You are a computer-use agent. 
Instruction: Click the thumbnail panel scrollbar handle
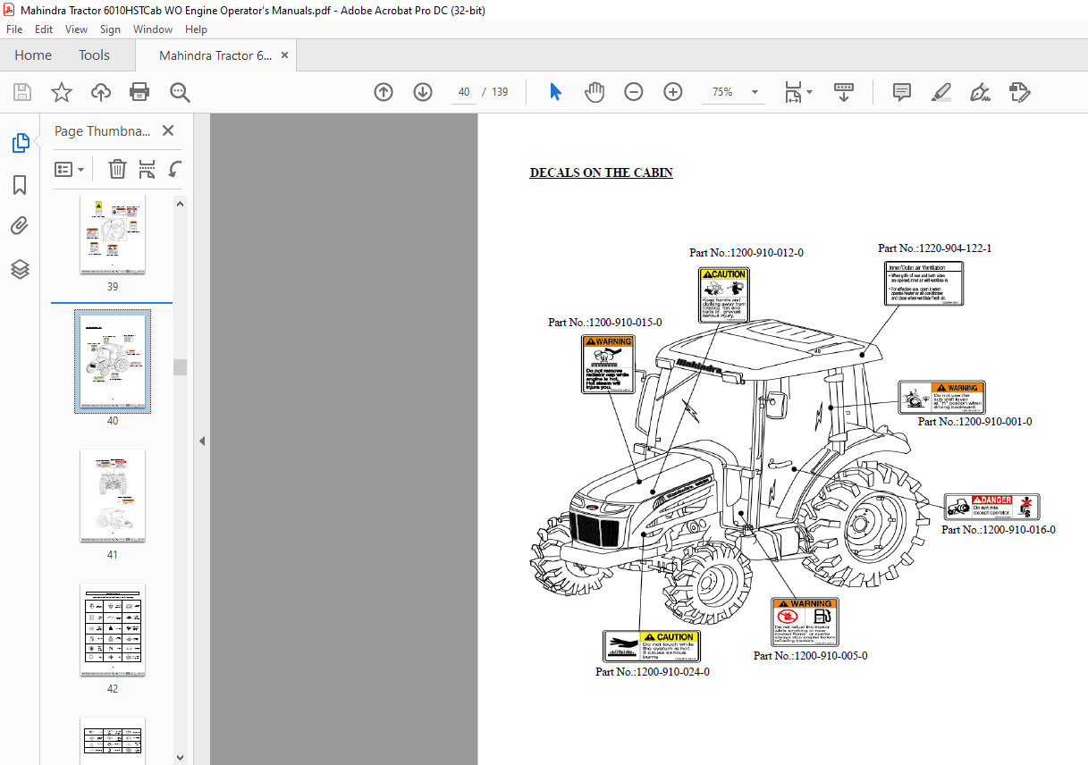point(180,367)
